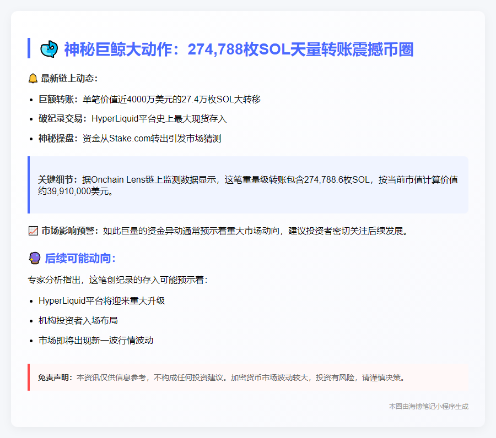The width and height of the screenshot is (496, 438).
Task: Click the 巨额转账 bullet line
Action: coord(149,100)
